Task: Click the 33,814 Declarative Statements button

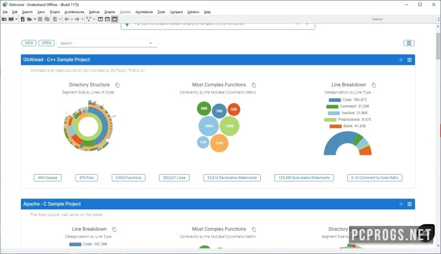Action: click(x=232, y=178)
